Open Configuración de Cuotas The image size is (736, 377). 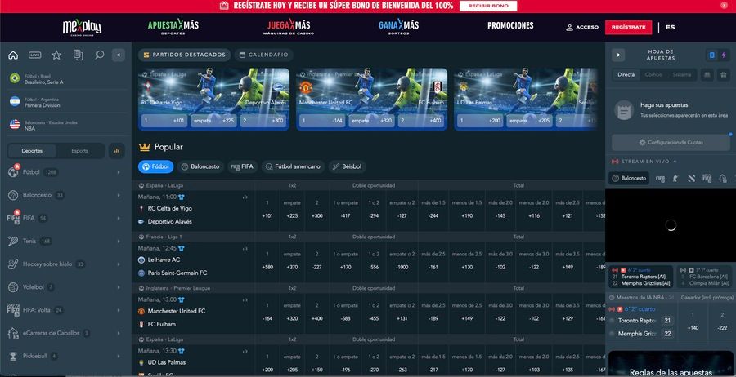(x=671, y=142)
